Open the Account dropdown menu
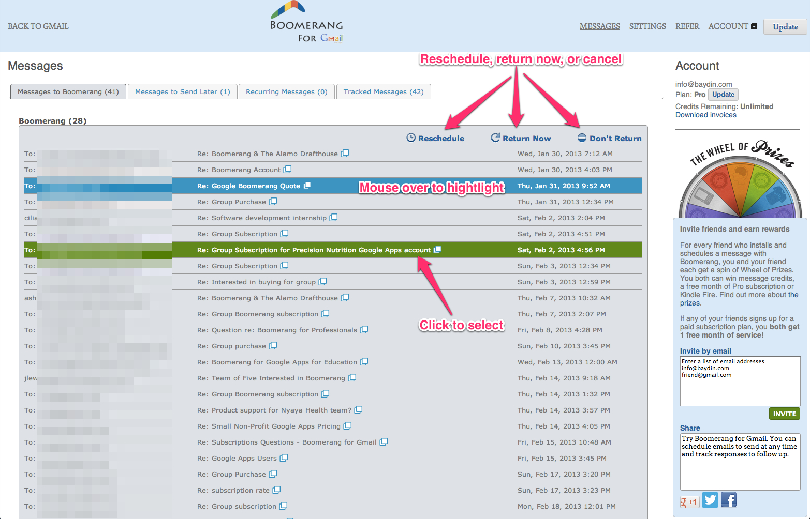 point(733,26)
